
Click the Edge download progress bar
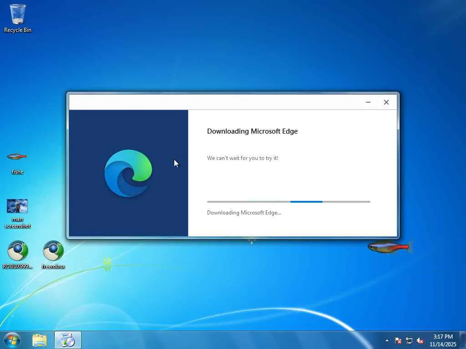tap(289, 202)
